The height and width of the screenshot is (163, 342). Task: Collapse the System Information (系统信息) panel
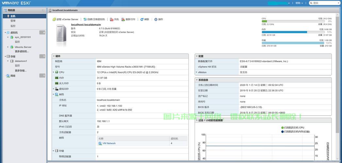coord(197,80)
